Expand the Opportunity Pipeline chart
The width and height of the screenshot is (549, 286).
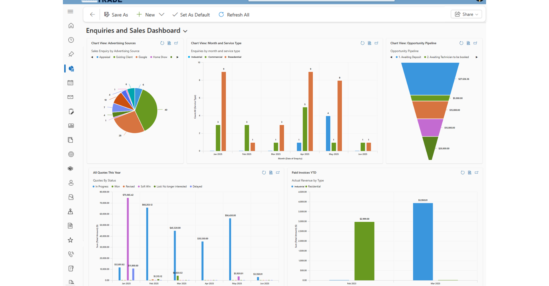pyautogui.click(x=475, y=43)
